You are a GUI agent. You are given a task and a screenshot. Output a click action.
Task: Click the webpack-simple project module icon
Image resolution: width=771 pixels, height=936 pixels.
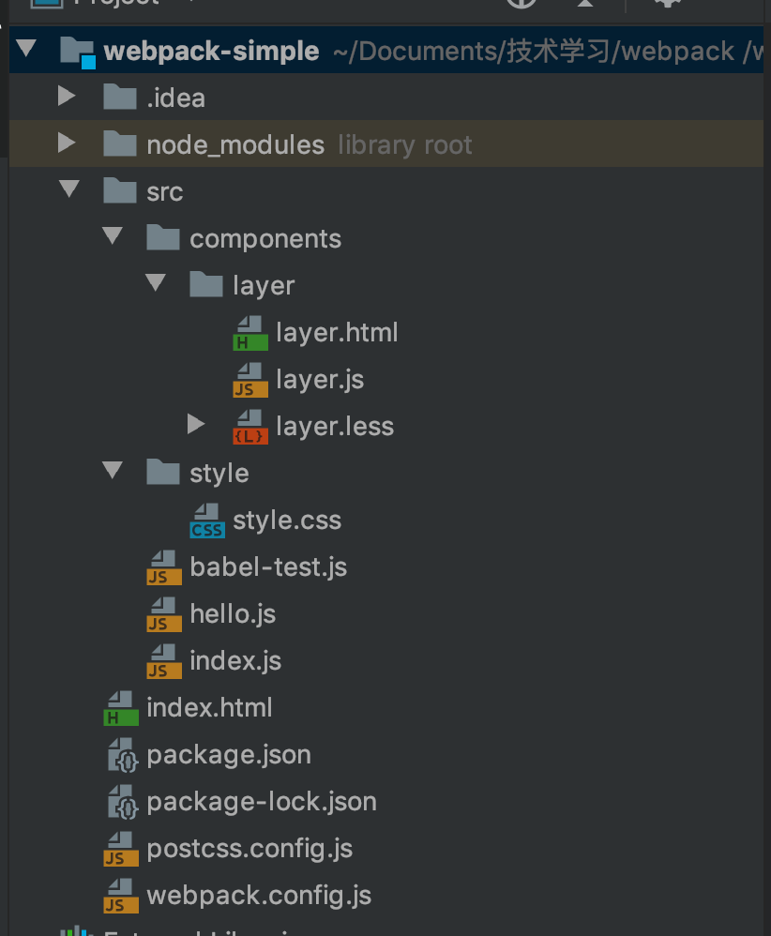pyautogui.click(x=78, y=52)
